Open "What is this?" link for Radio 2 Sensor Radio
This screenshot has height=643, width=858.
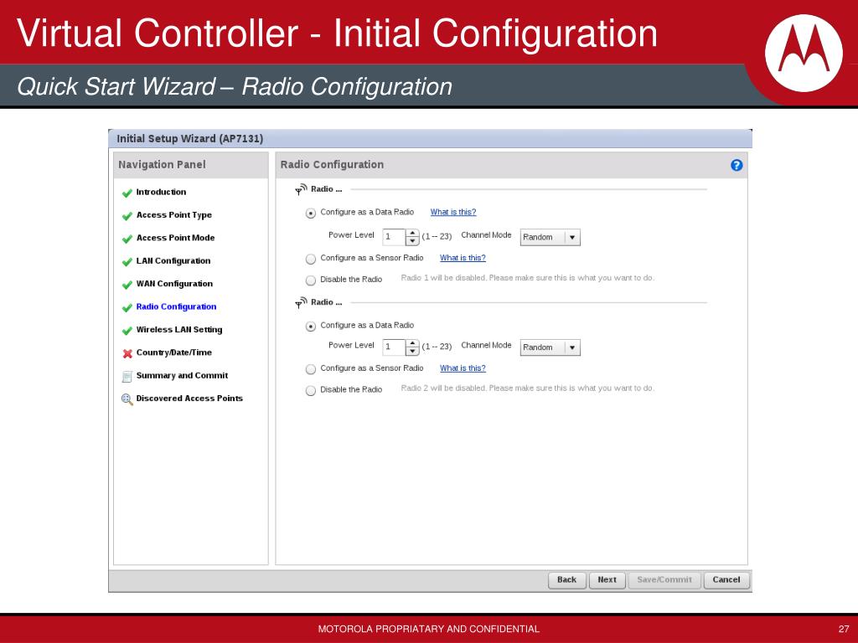click(x=463, y=368)
